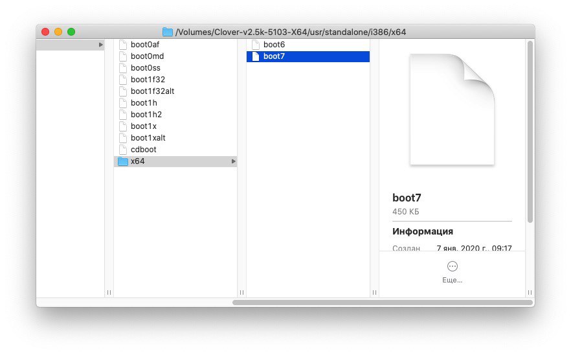Select the boot1h file name

click(x=144, y=103)
